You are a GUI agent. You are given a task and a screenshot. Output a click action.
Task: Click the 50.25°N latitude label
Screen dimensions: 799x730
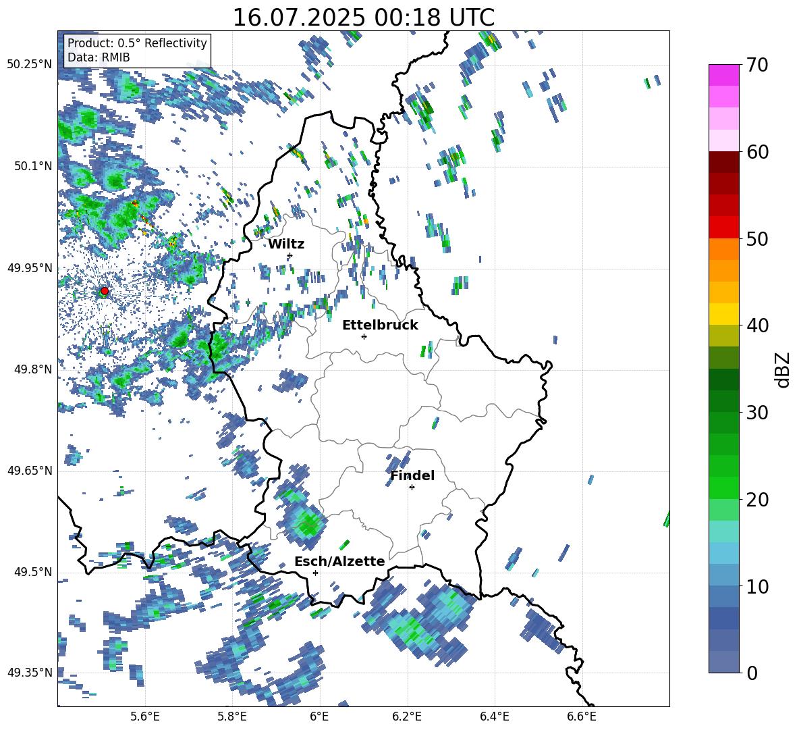[x=30, y=65]
